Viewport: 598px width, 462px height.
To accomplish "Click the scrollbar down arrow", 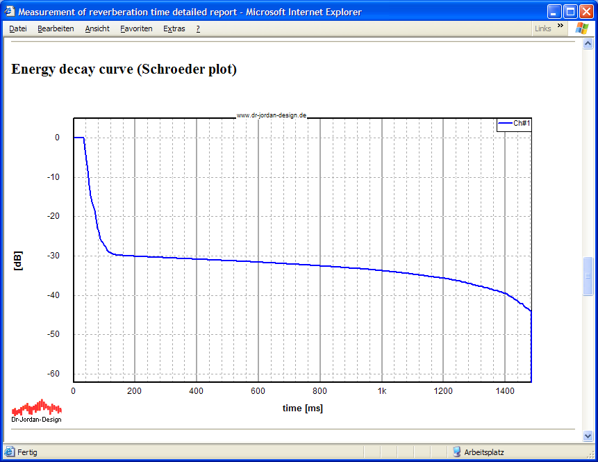I will pyautogui.click(x=588, y=436).
